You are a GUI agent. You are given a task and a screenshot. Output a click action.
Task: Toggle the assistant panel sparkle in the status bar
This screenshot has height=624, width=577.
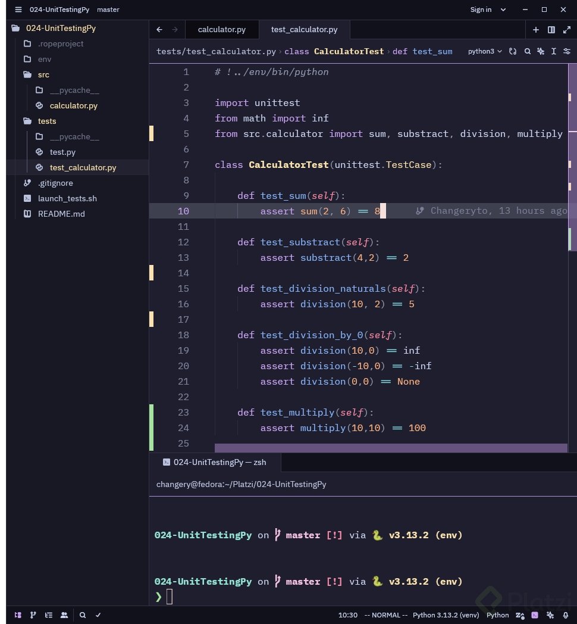pos(550,615)
